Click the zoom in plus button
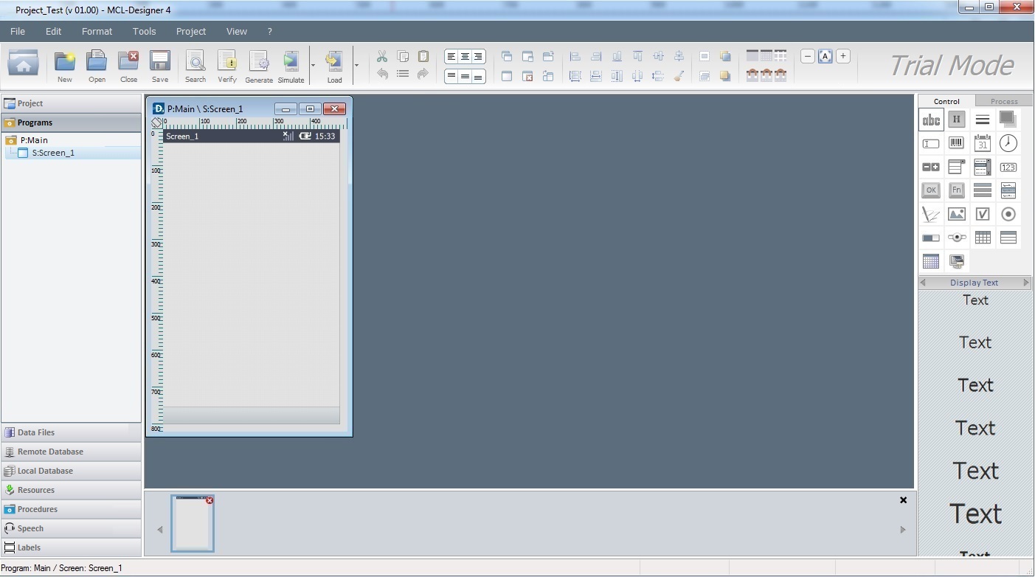Viewport: 1035px width, 577px height. coord(842,56)
